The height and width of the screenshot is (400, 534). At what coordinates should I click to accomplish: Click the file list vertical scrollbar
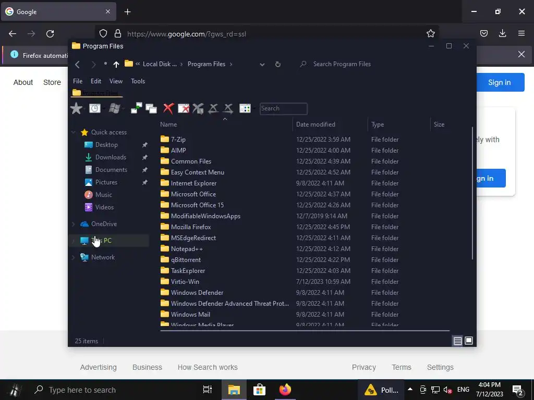click(x=472, y=193)
